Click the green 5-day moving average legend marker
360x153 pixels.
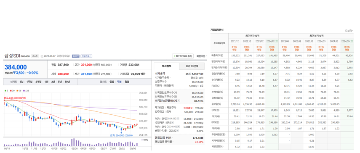(5, 91)
